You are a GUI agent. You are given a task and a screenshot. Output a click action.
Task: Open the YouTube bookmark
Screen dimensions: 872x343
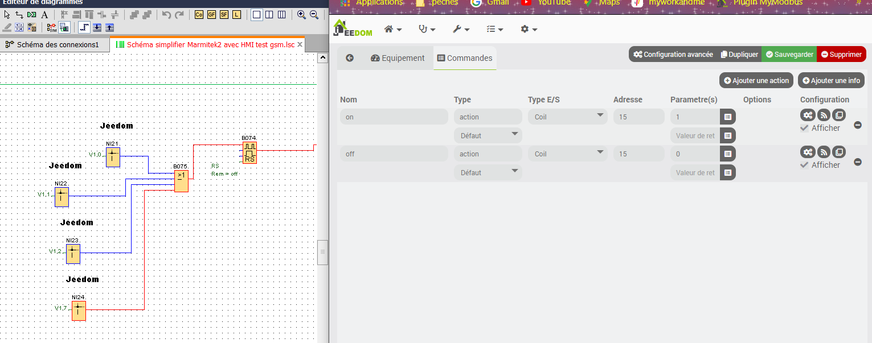[x=546, y=3]
